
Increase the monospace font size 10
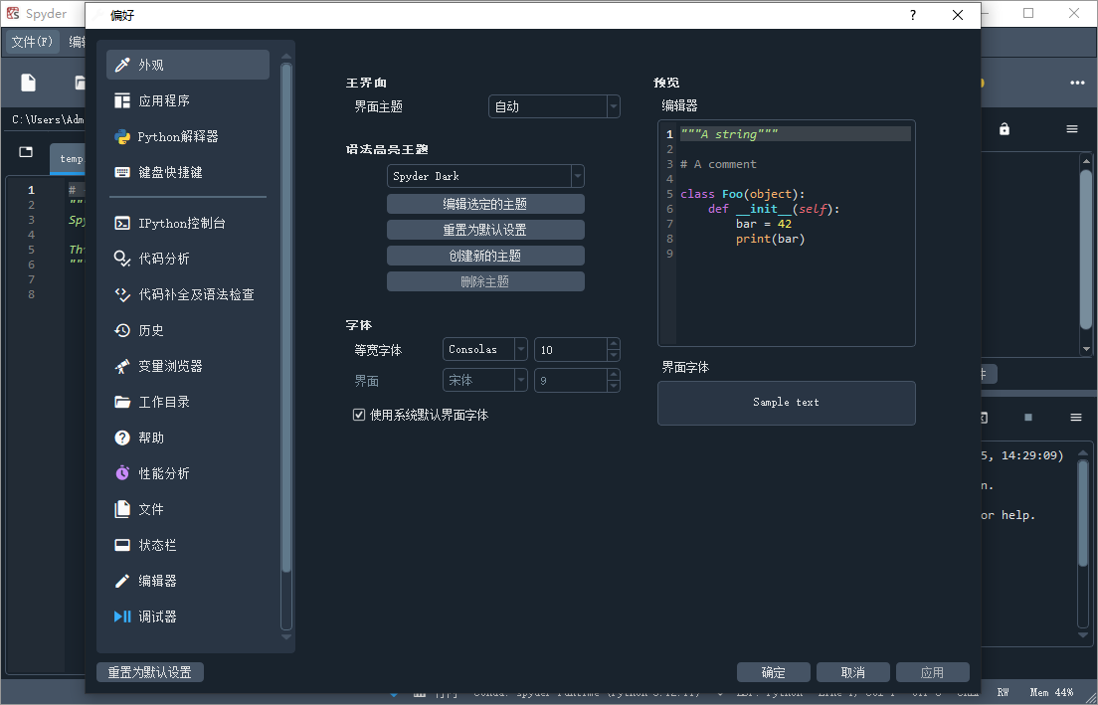coord(614,344)
